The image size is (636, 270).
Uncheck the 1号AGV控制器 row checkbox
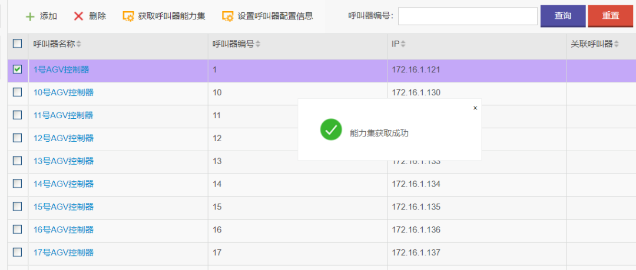click(x=18, y=69)
